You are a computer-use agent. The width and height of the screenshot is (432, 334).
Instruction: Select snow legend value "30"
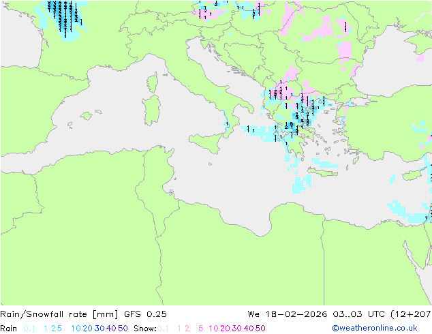pos(237,329)
